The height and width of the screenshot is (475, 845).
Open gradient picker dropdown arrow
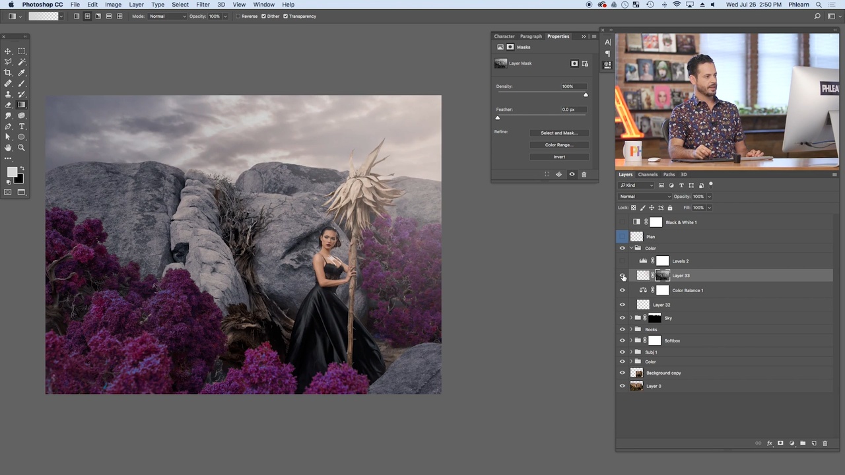61,16
